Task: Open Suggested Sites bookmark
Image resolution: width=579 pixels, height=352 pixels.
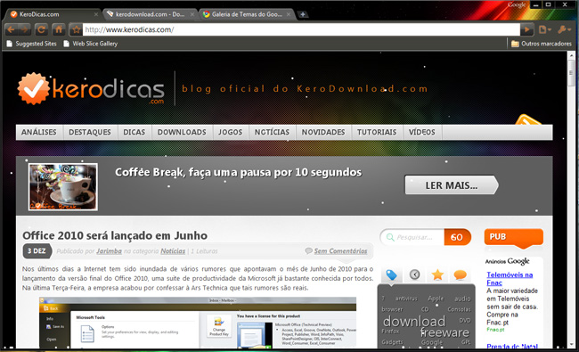Action: (x=32, y=44)
